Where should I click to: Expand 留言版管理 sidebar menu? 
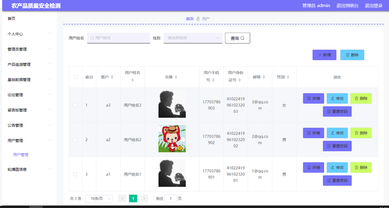click(x=29, y=110)
